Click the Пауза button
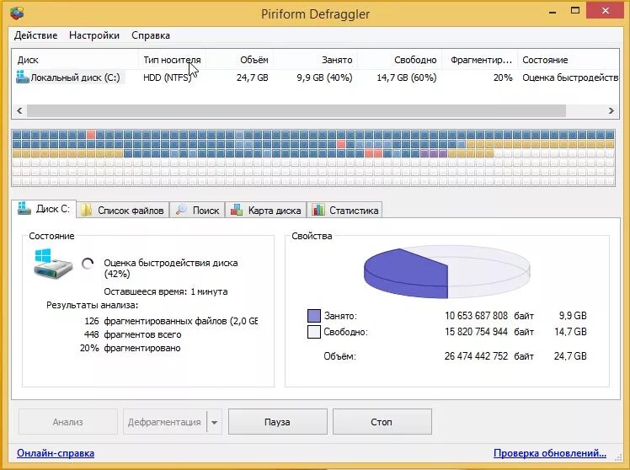This screenshot has height=470, width=630. [x=278, y=422]
